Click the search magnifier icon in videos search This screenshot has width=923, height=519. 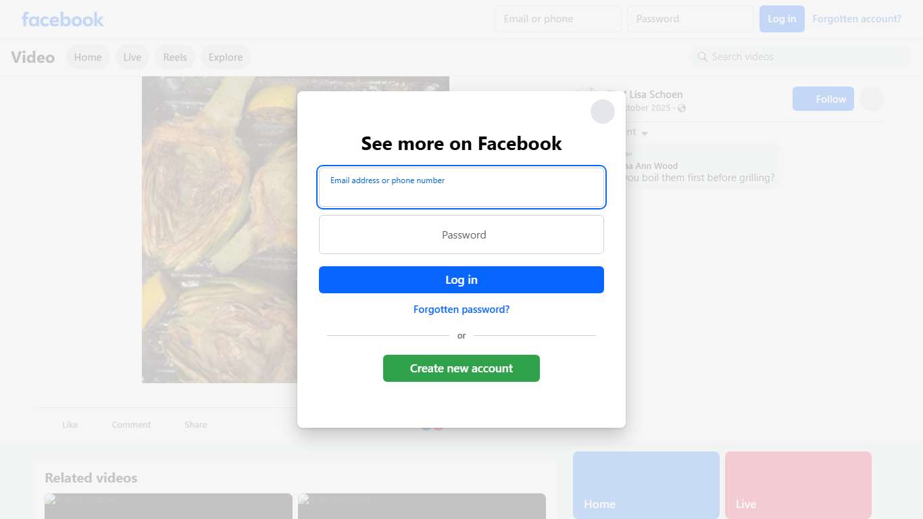pos(703,57)
